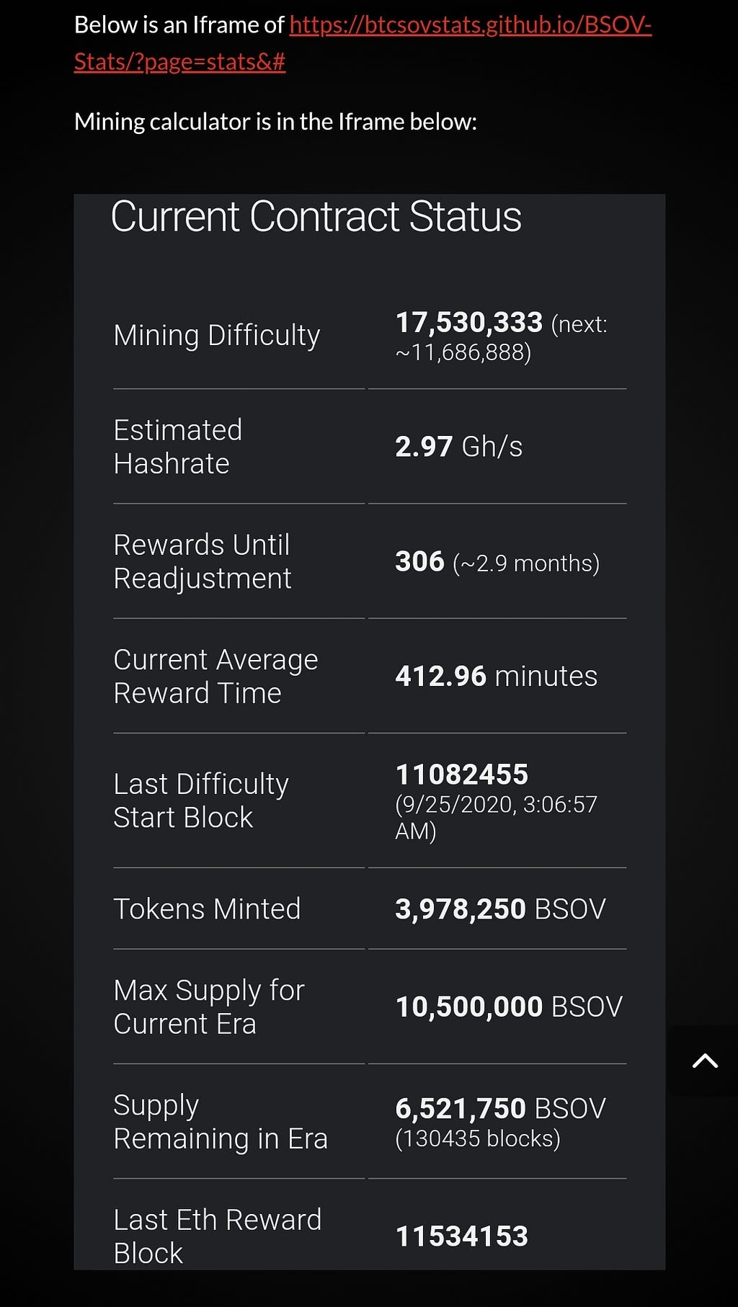The image size is (738, 1307).
Task: Select the Mining Difficulty label
Action: coord(217,335)
